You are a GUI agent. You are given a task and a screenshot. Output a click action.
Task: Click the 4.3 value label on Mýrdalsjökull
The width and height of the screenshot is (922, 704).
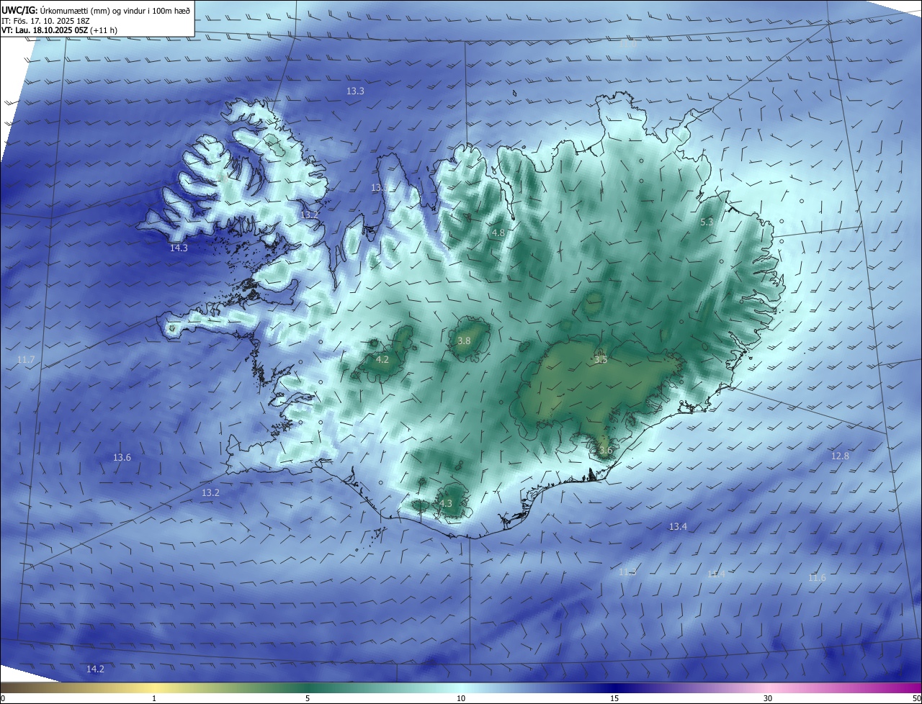tap(445, 504)
